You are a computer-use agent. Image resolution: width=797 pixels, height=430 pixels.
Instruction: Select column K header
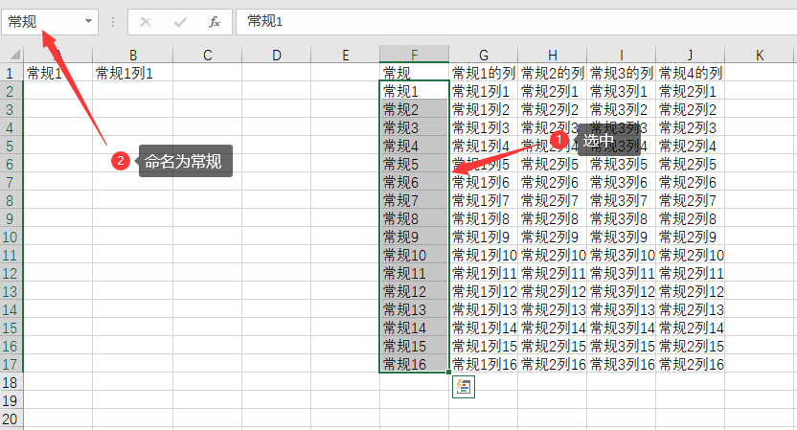pyautogui.click(x=759, y=56)
